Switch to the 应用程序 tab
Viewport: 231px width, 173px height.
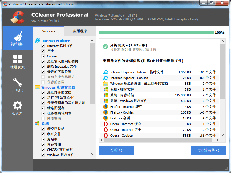pos(80,31)
